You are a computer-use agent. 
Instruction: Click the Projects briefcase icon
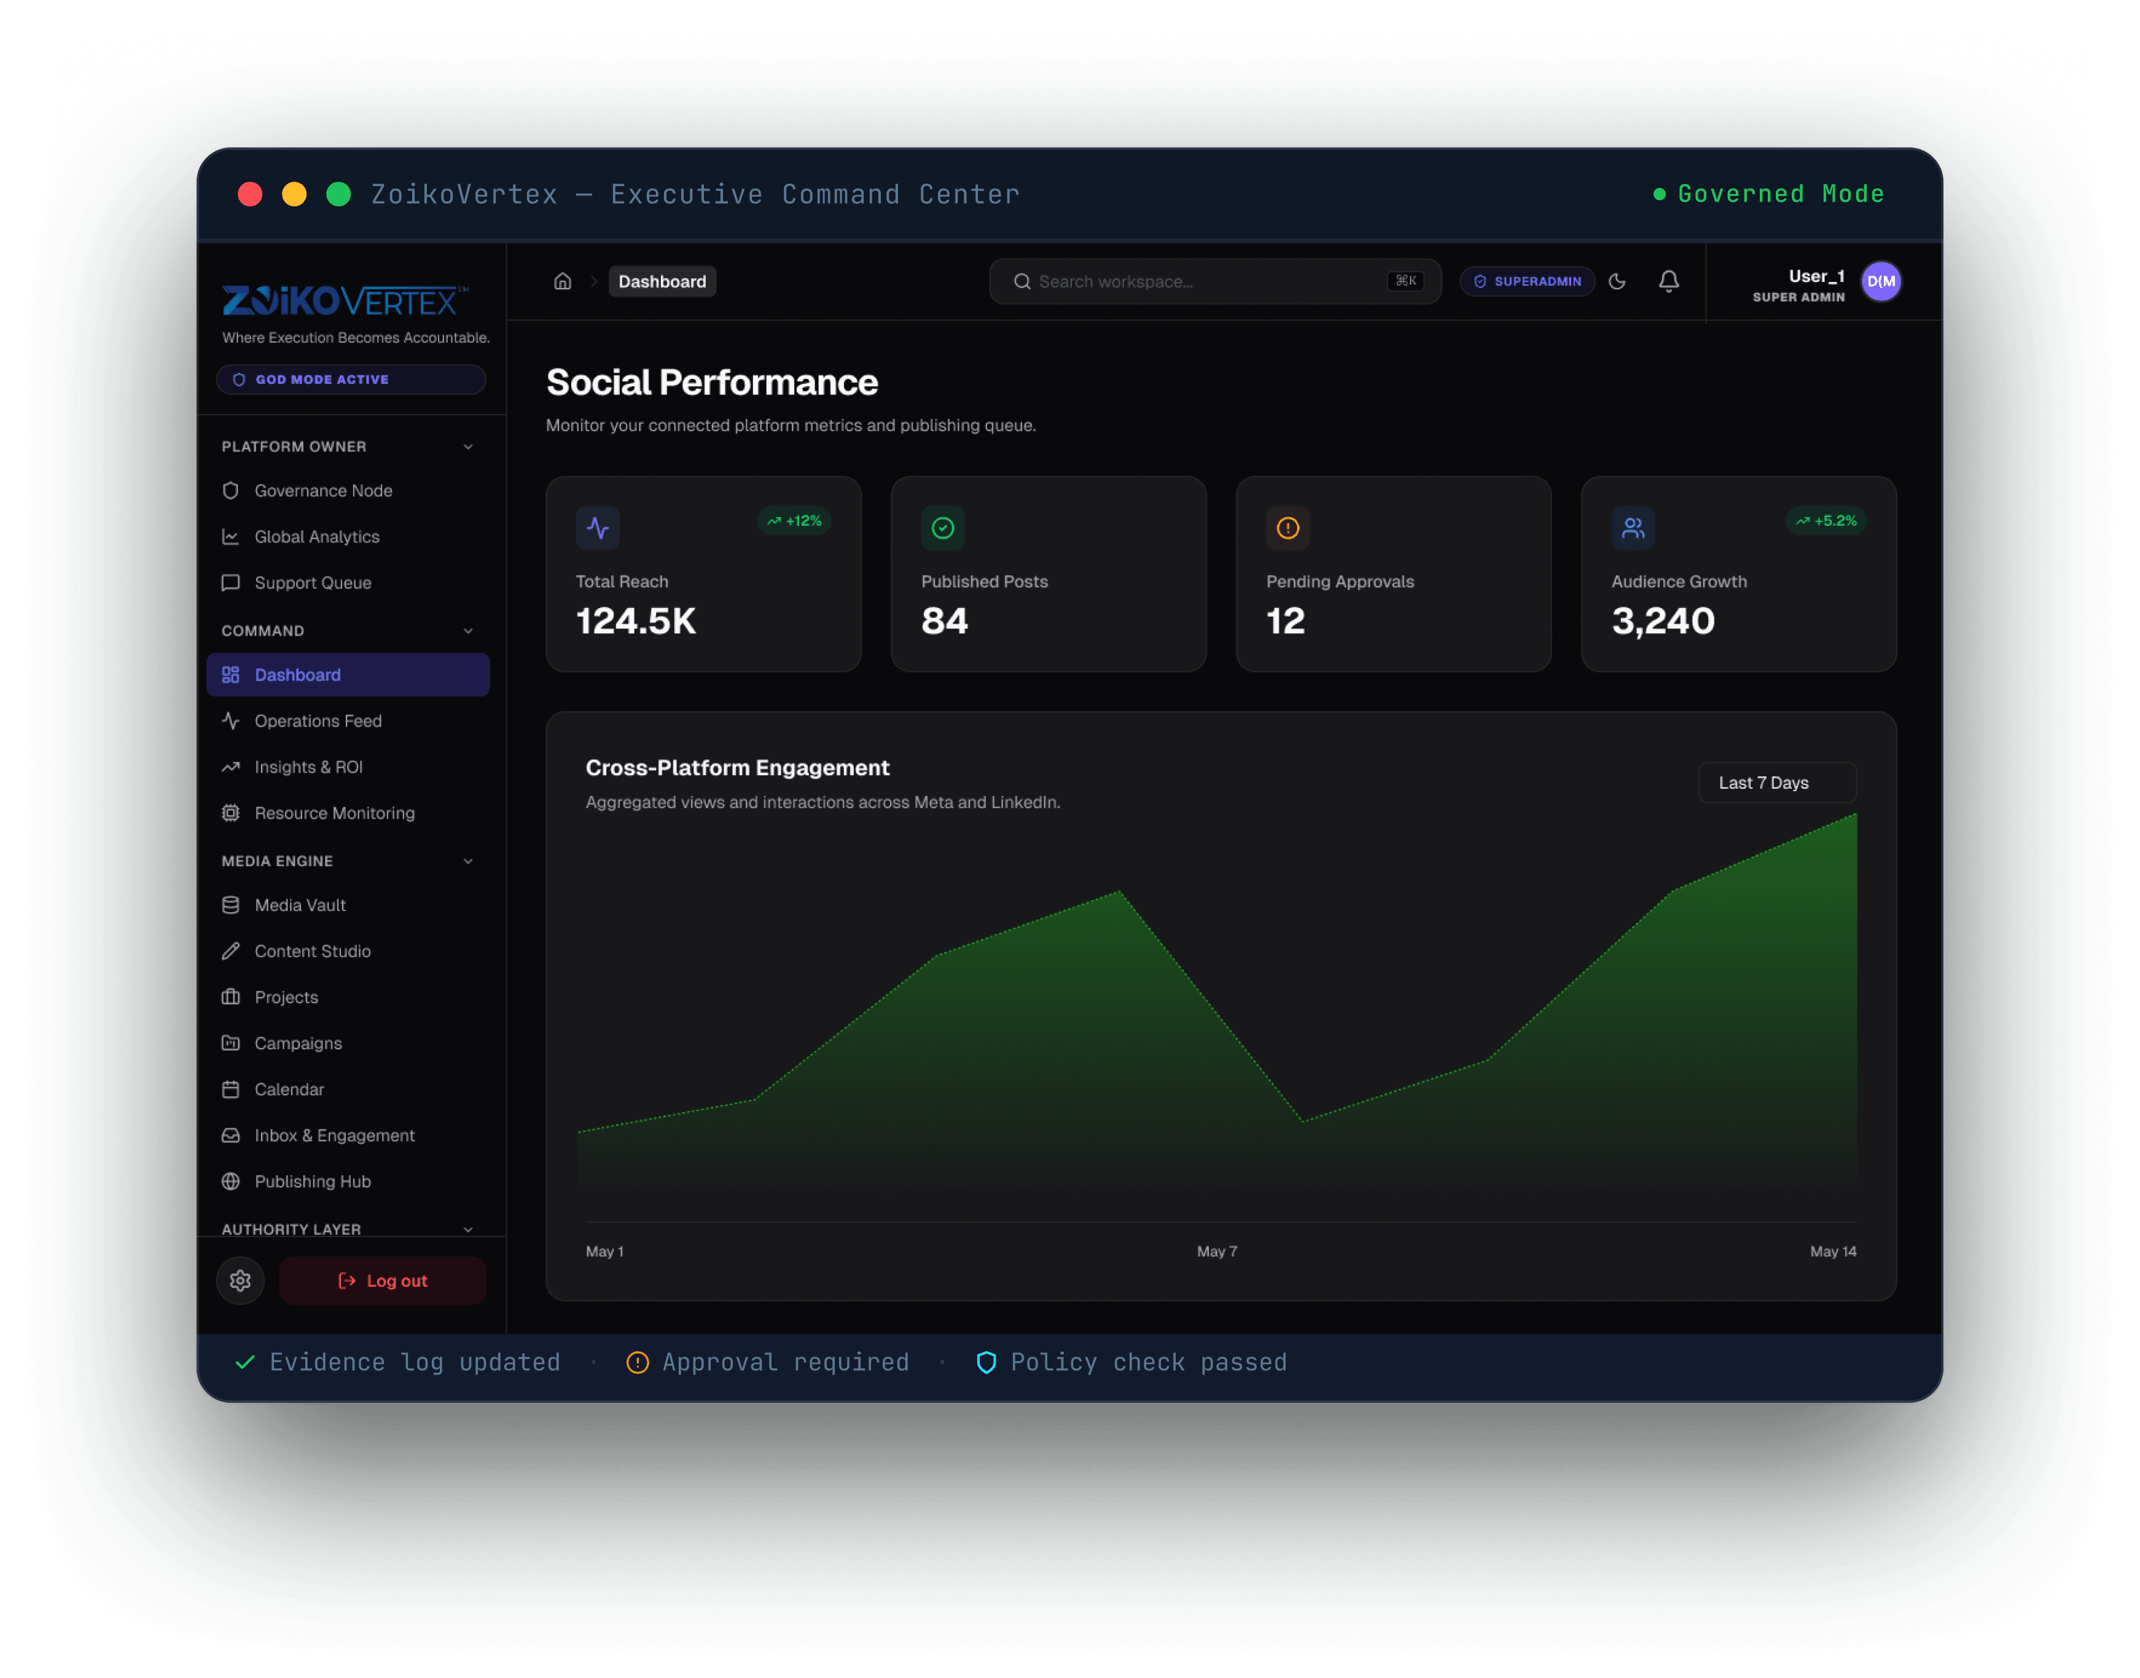[231, 997]
